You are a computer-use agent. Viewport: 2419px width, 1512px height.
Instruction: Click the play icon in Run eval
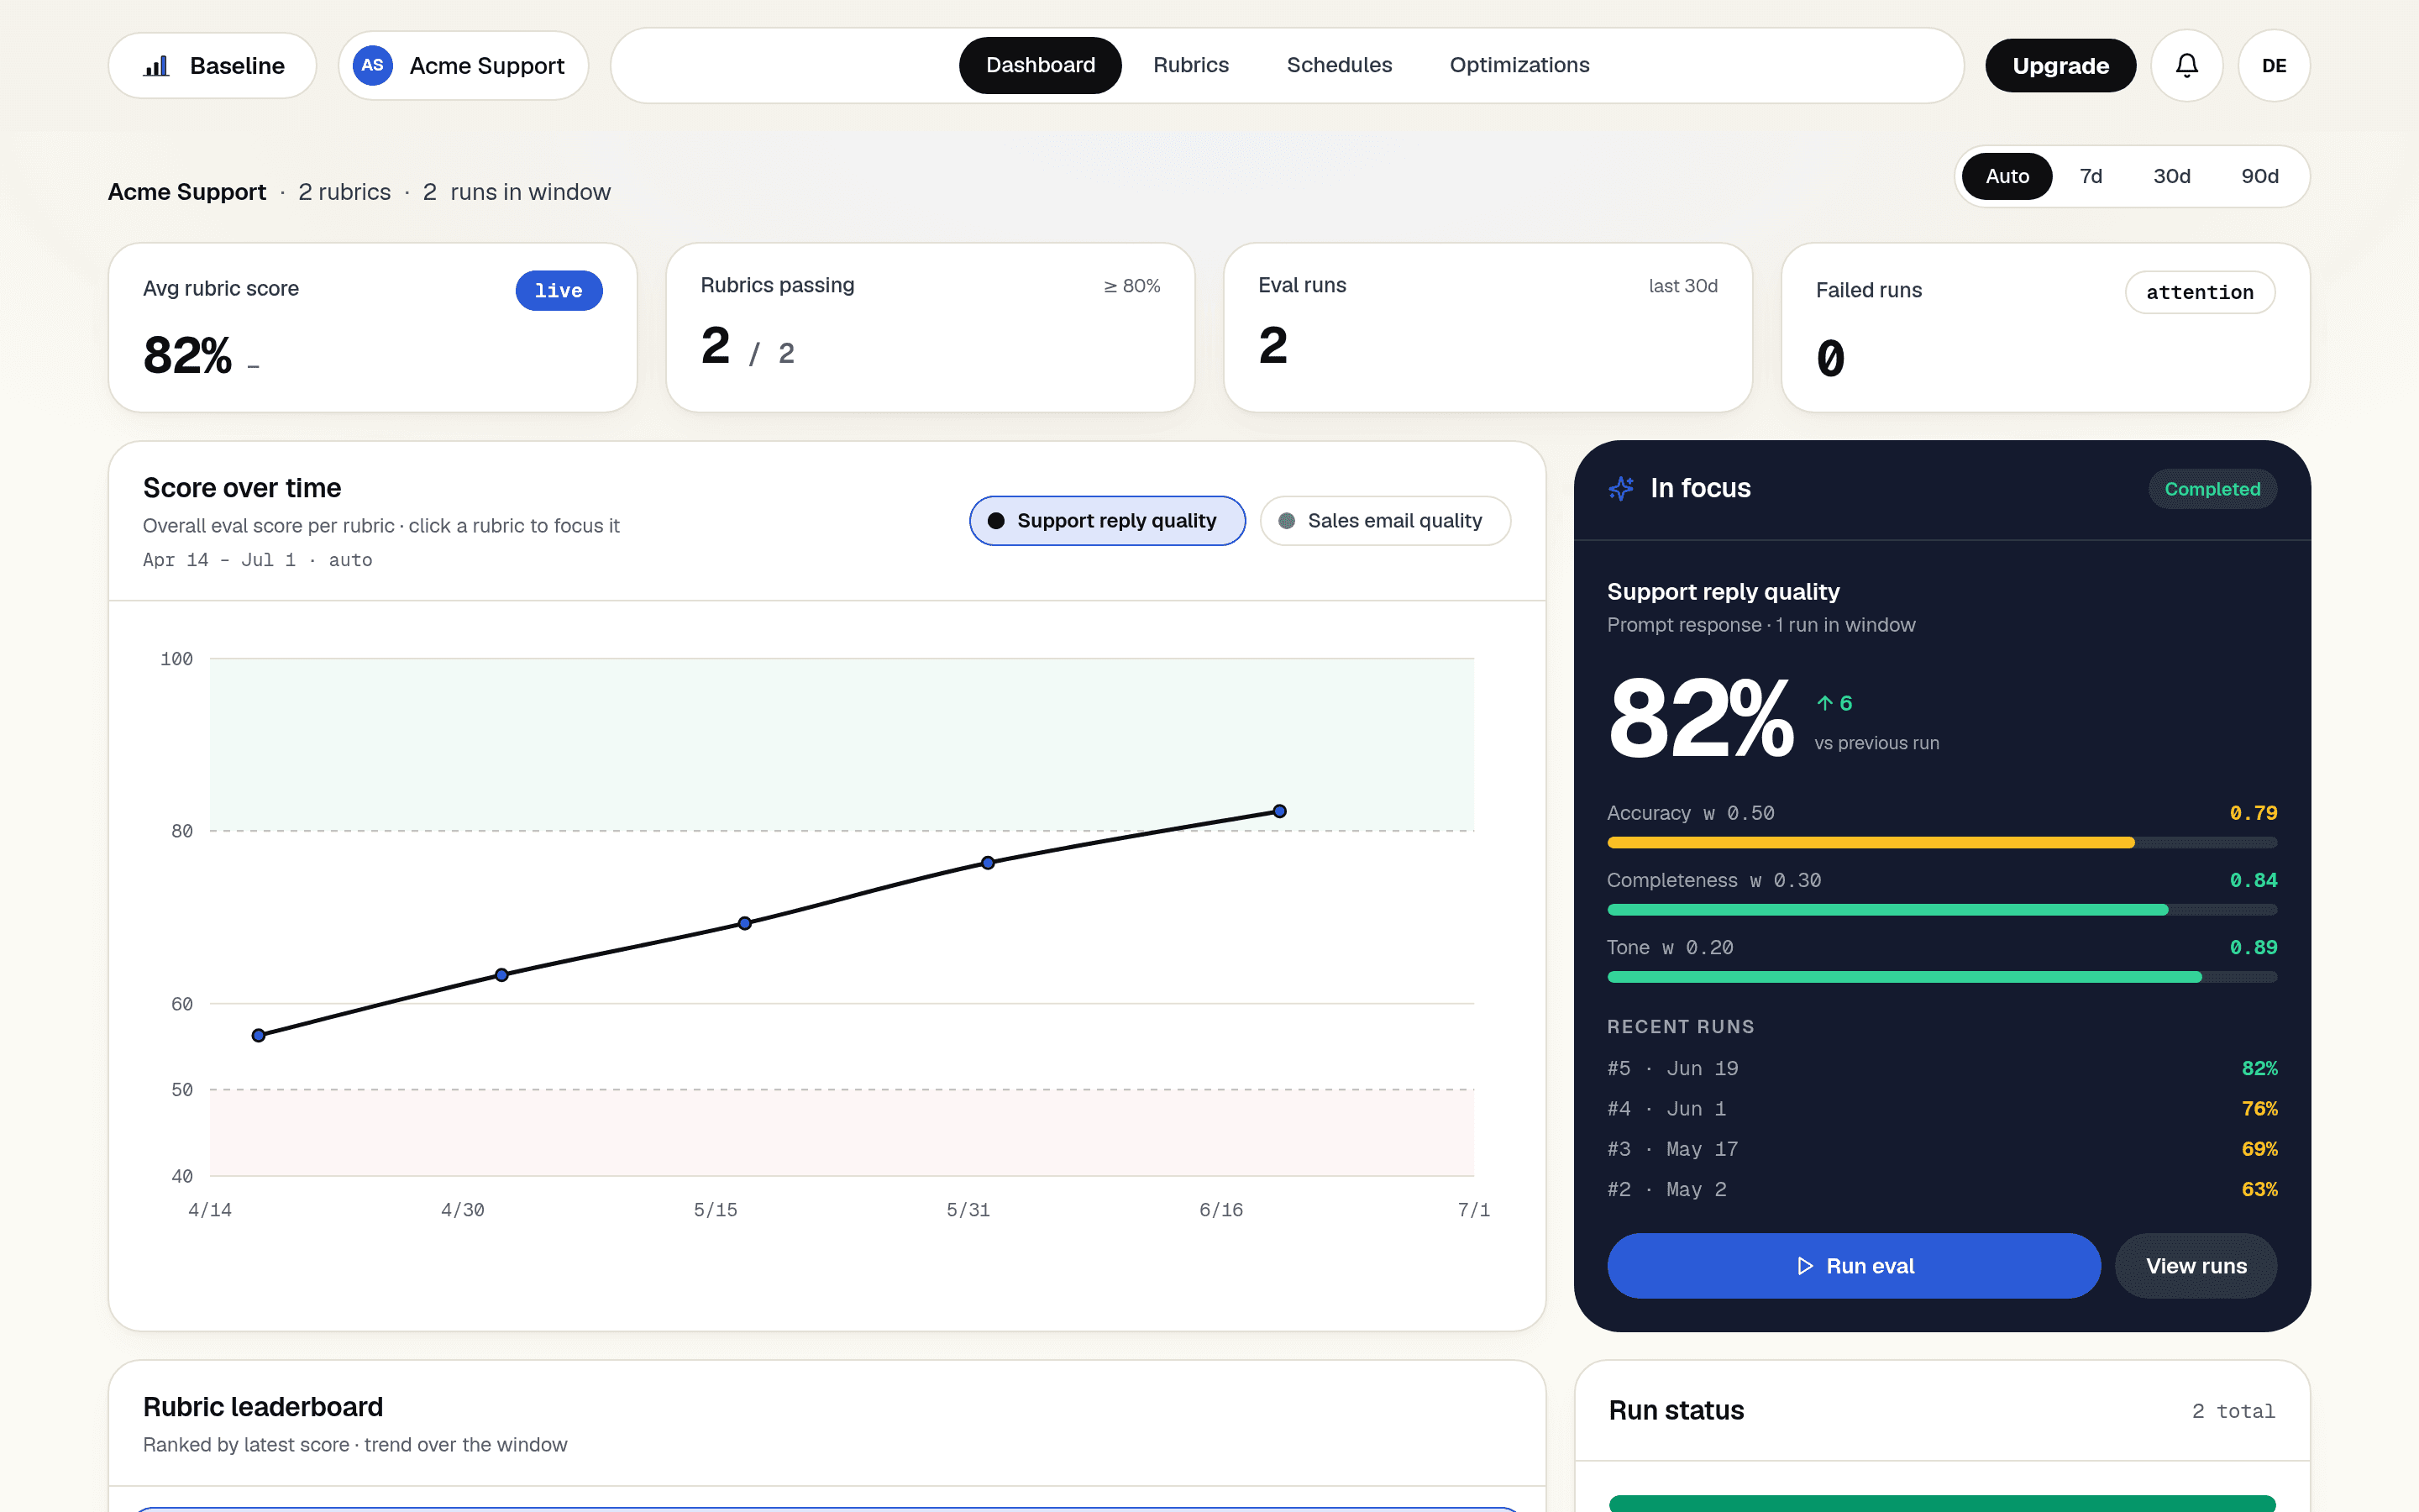[x=1804, y=1266]
